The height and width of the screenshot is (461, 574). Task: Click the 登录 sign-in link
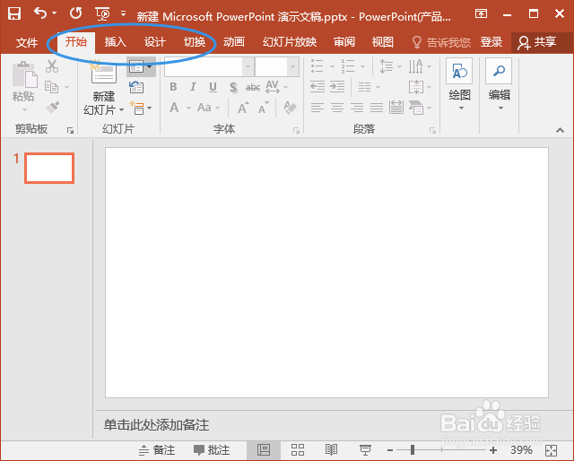click(491, 42)
